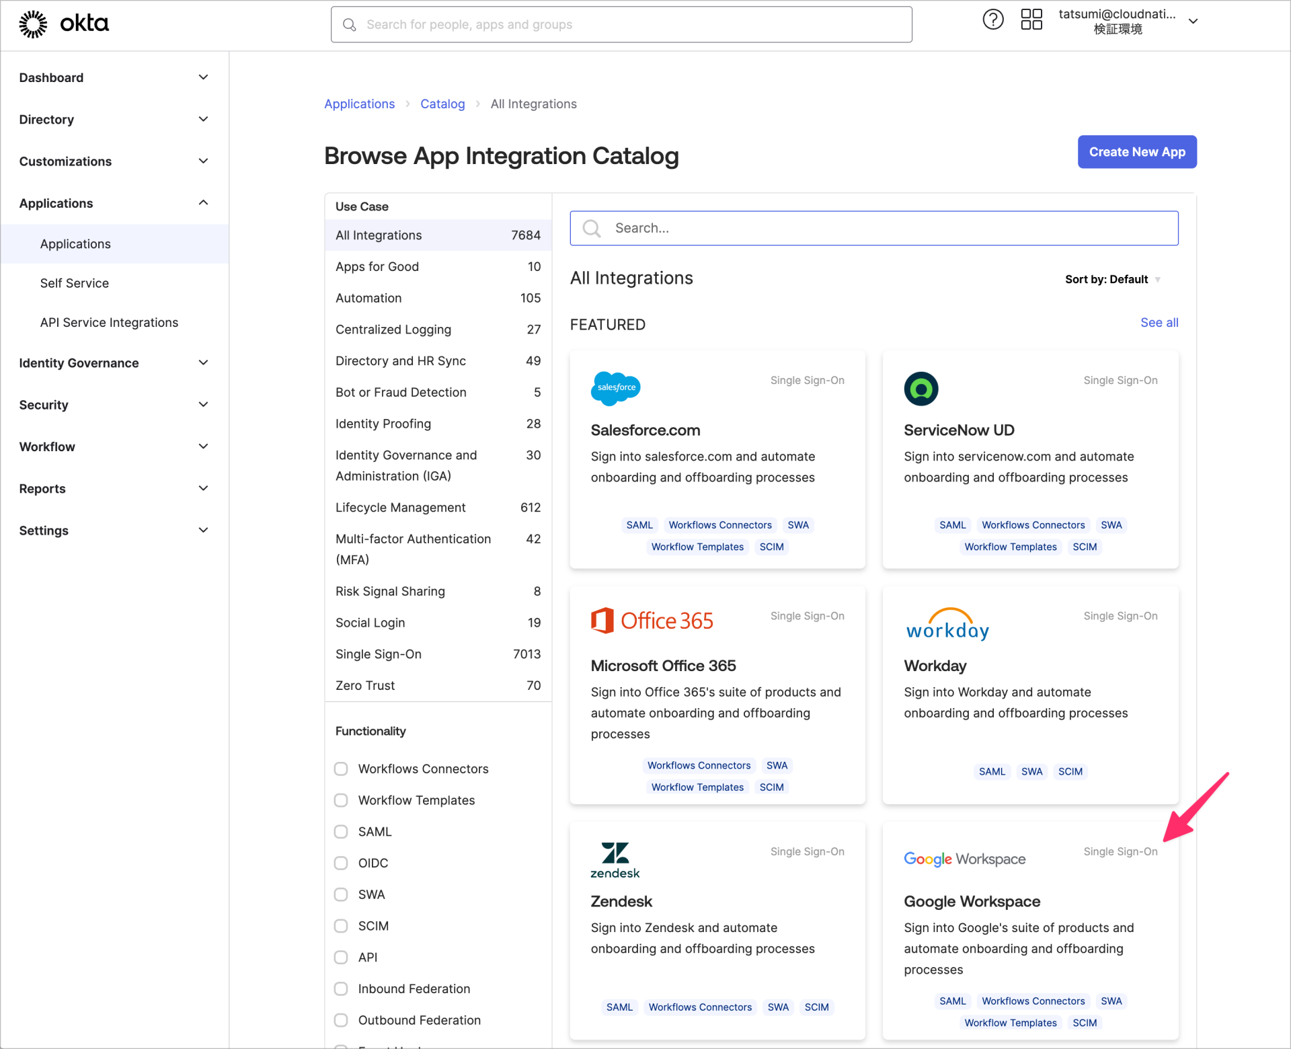The image size is (1291, 1049).
Task: Click the Okta logo
Action: click(x=63, y=24)
